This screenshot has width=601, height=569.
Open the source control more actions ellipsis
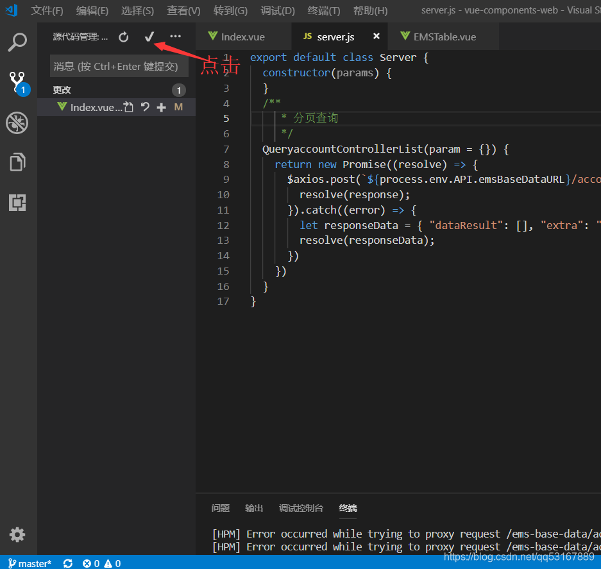176,37
